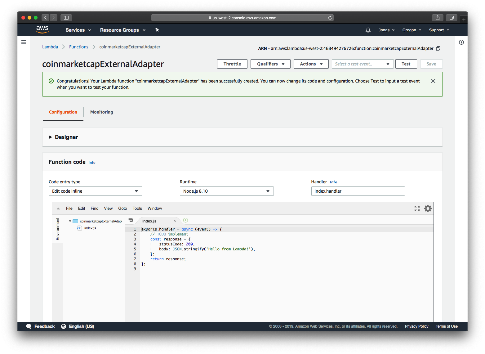Go to Lambda breadcrumb link
The height and width of the screenshot is (354, 485).
pyautogui.click(x=50, y=47)
